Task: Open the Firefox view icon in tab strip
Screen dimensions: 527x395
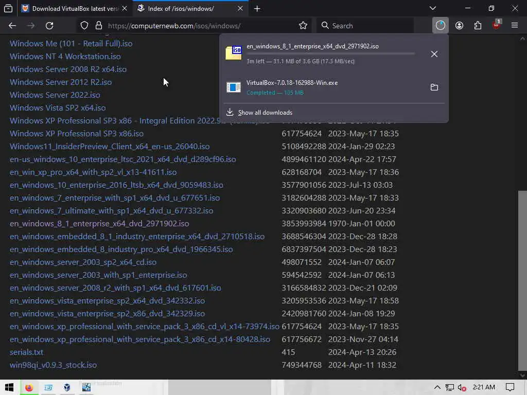Action: 8,8
